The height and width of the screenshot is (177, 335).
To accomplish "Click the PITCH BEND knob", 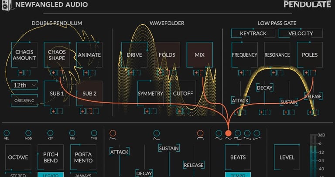I will click(x=51, y=157).
